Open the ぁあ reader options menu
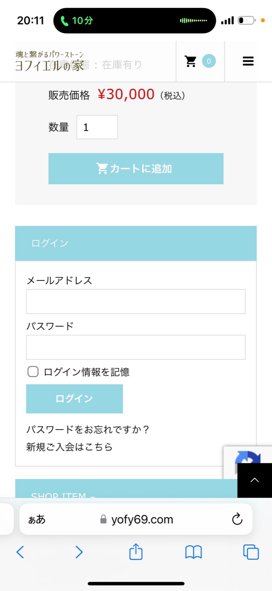 coord(37,519)
